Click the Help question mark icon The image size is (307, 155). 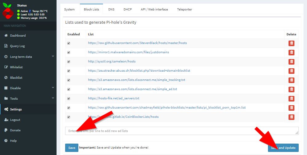pos(6,141)
